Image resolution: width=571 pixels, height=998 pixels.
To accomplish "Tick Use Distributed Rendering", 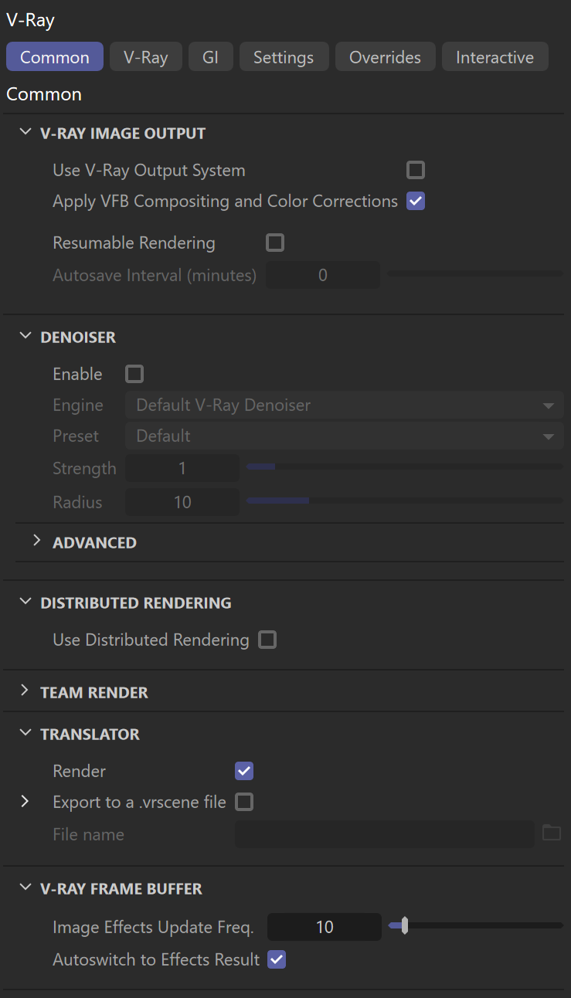I will pyautogui.click(x=267, y=640).
